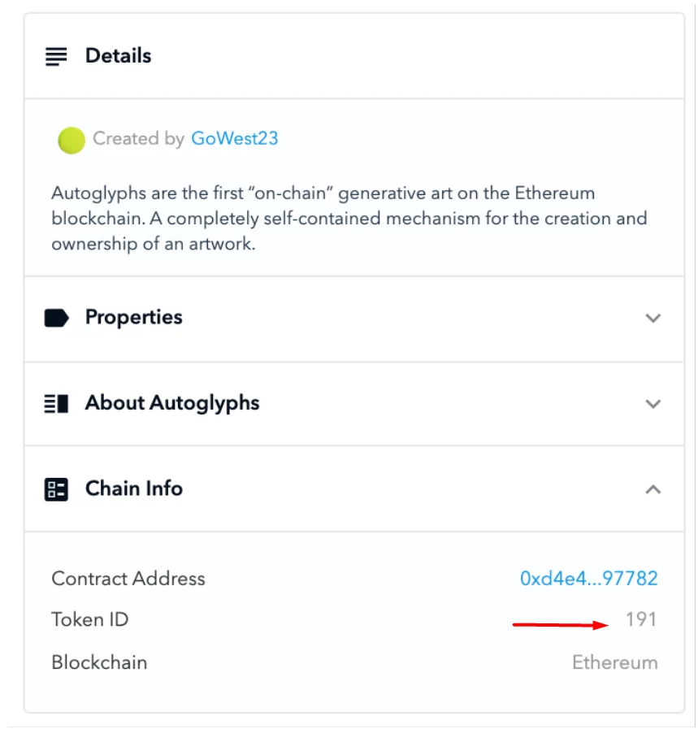The width and height of the screenshot is (698, 738).
Task: Open contract address 0xd4e4...97782 link
Action: pos(588,579)
